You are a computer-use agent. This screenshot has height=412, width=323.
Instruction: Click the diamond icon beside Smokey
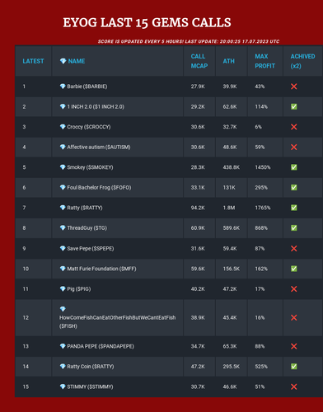pyautogui.click(x=63, y=167)
